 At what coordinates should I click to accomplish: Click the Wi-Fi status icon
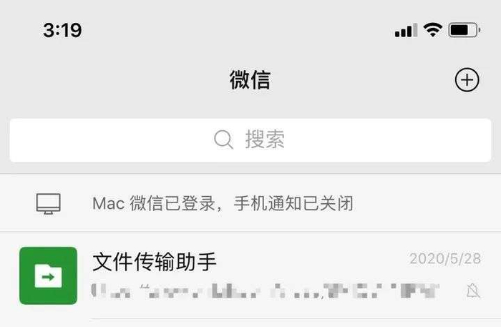432,30
